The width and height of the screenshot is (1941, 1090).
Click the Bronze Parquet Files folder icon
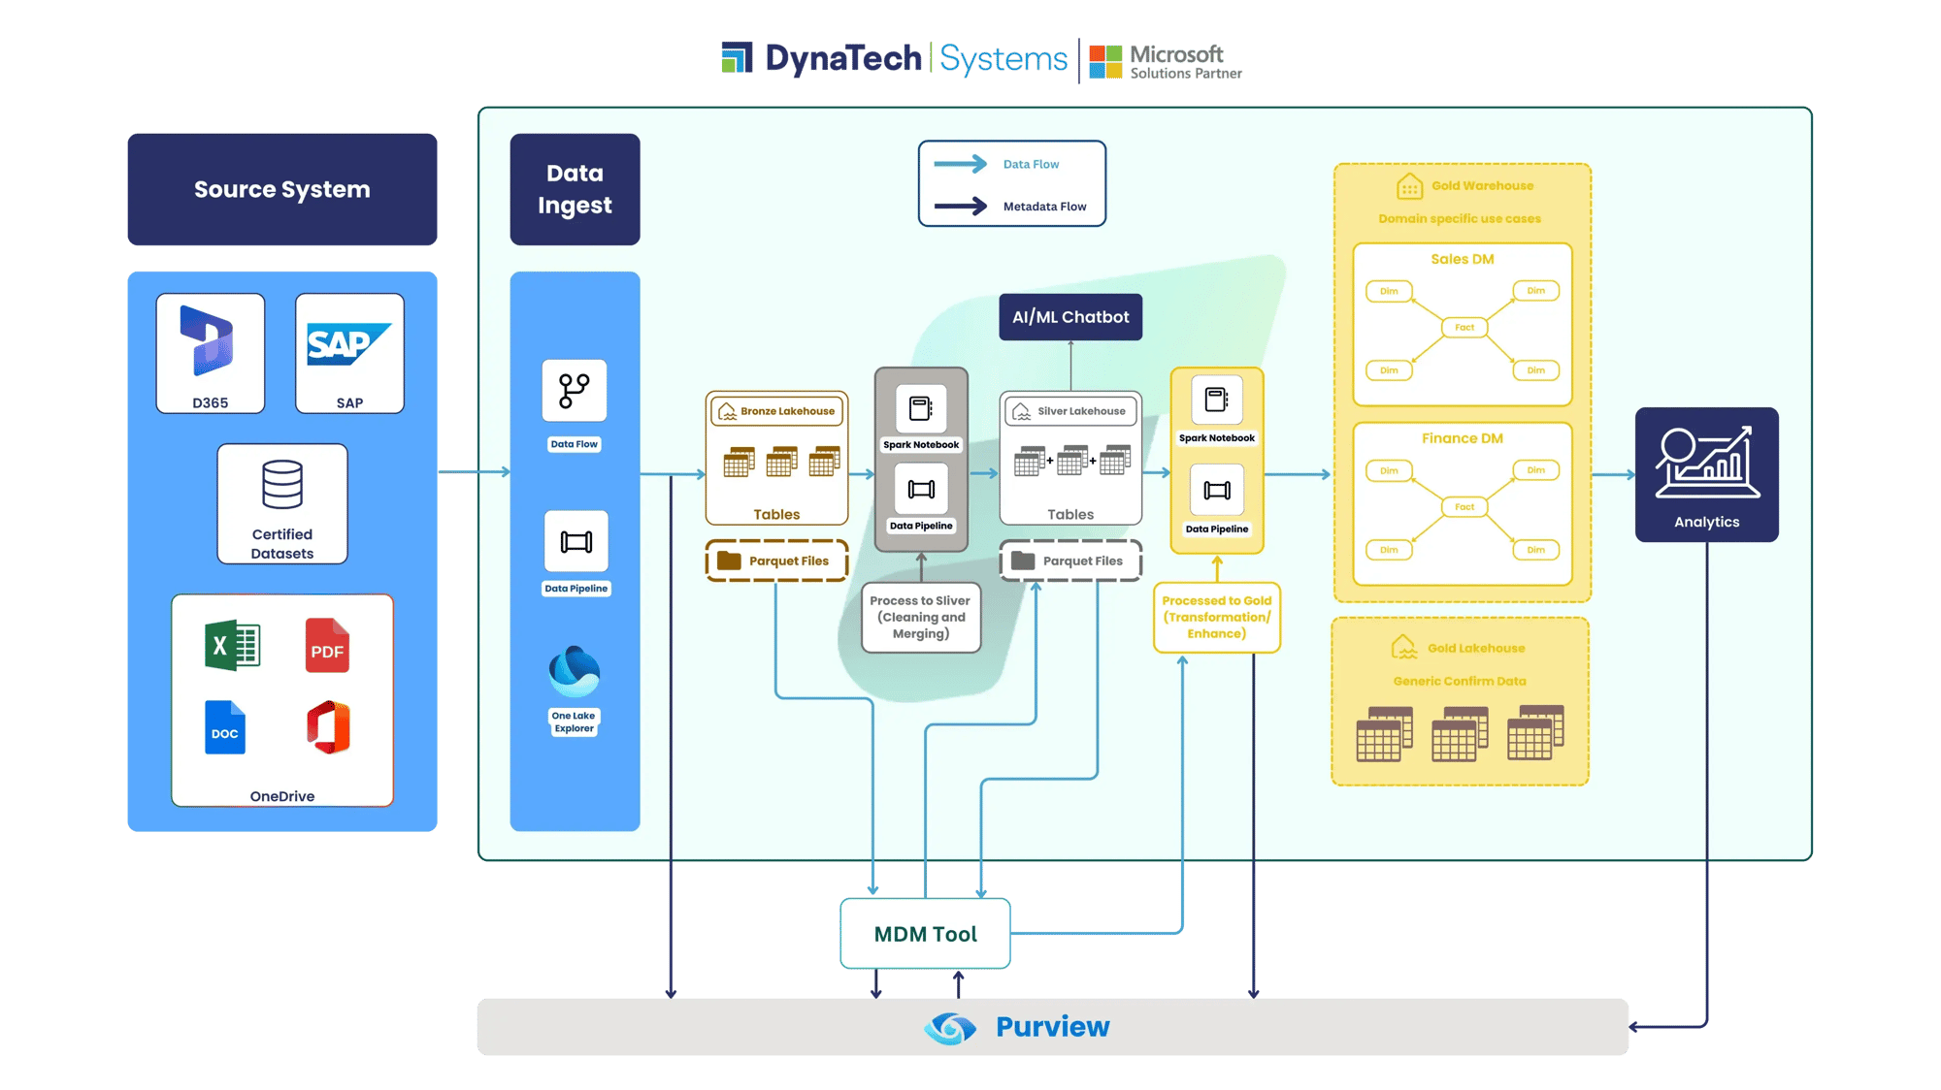729,561
